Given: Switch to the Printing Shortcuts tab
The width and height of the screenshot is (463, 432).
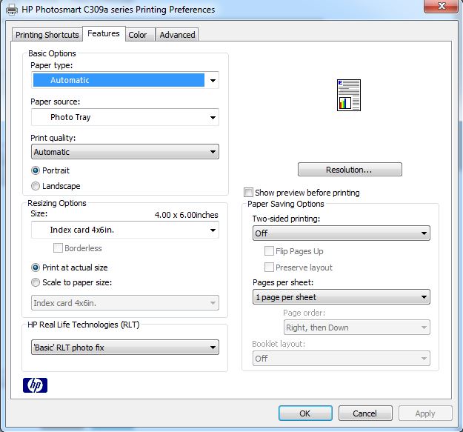Looking at the screenshot, I should pos(47,35).
